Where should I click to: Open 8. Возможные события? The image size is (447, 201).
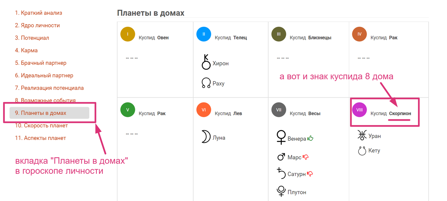[x=45, y=100]
